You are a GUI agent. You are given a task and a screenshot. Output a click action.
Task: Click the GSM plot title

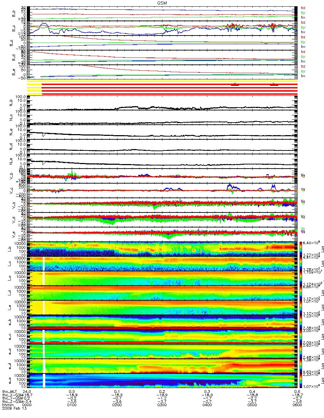pyautogui.click(x=162, y=3)
